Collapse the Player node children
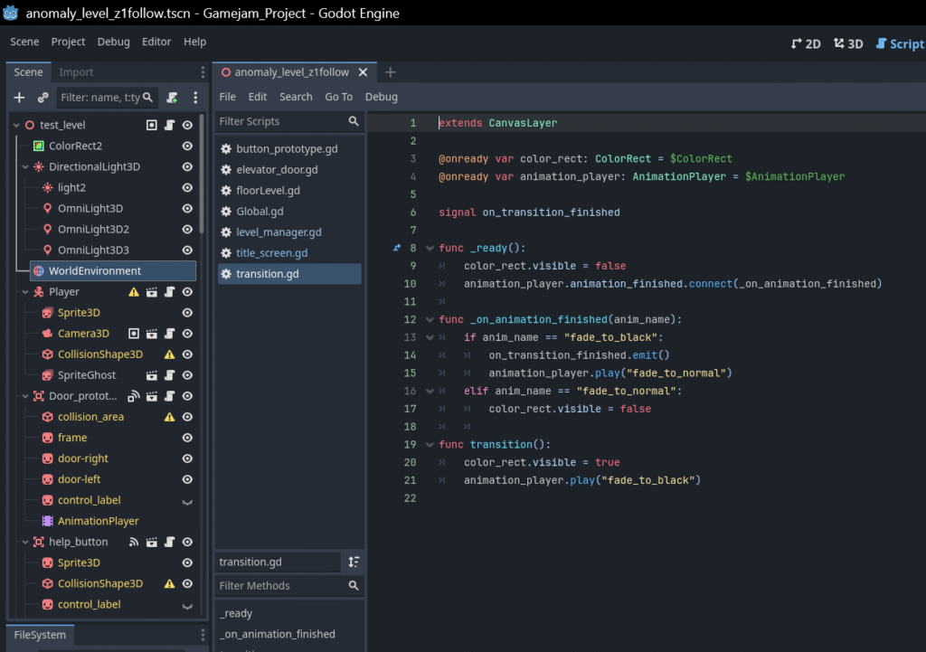926x652 pixels. (27, 292)
